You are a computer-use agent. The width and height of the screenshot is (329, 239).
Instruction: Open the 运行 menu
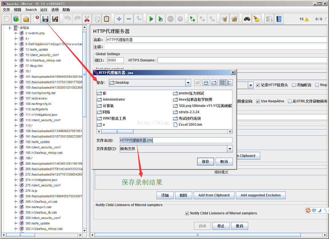tap(44, 10)
